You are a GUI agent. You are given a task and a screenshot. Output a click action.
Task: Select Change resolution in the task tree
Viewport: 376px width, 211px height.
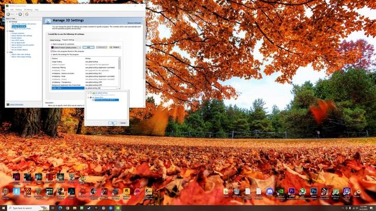coord(18,33)
